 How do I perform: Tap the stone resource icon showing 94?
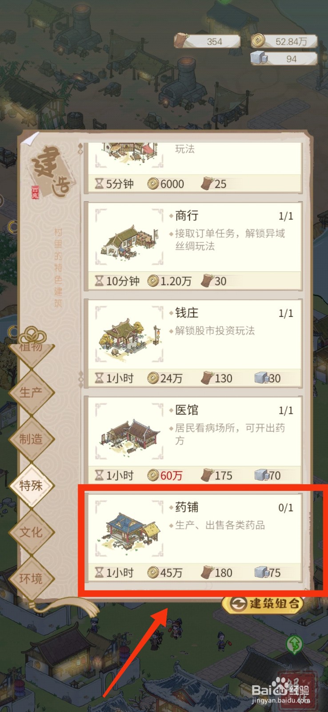259,58
